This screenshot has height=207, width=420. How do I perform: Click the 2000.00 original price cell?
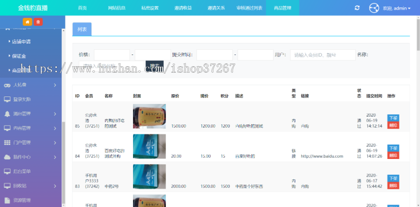179,186
